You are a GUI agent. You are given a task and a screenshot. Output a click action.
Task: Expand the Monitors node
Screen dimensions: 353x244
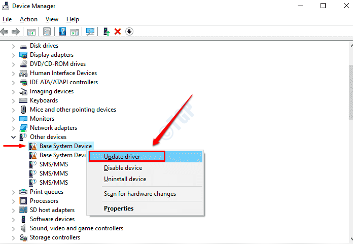pos(14,119)
